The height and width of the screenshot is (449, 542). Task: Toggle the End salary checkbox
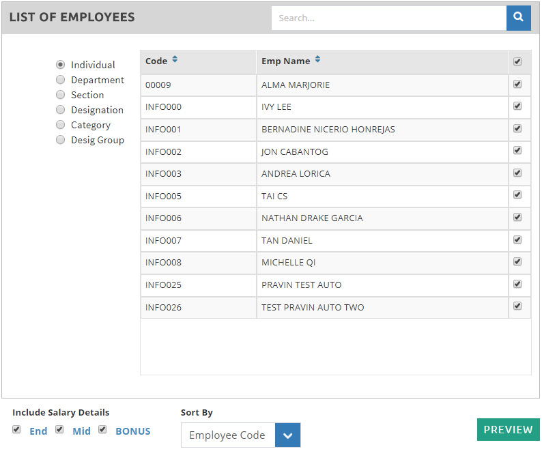[16, 430]
